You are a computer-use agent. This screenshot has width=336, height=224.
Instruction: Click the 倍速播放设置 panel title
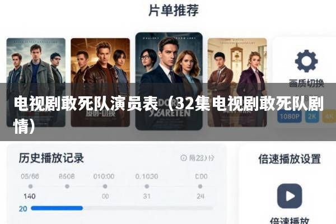[x=290, y=159]
